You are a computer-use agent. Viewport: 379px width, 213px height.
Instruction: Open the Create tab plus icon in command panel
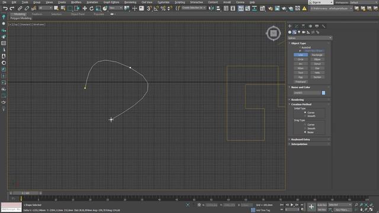tap(290, 26)
